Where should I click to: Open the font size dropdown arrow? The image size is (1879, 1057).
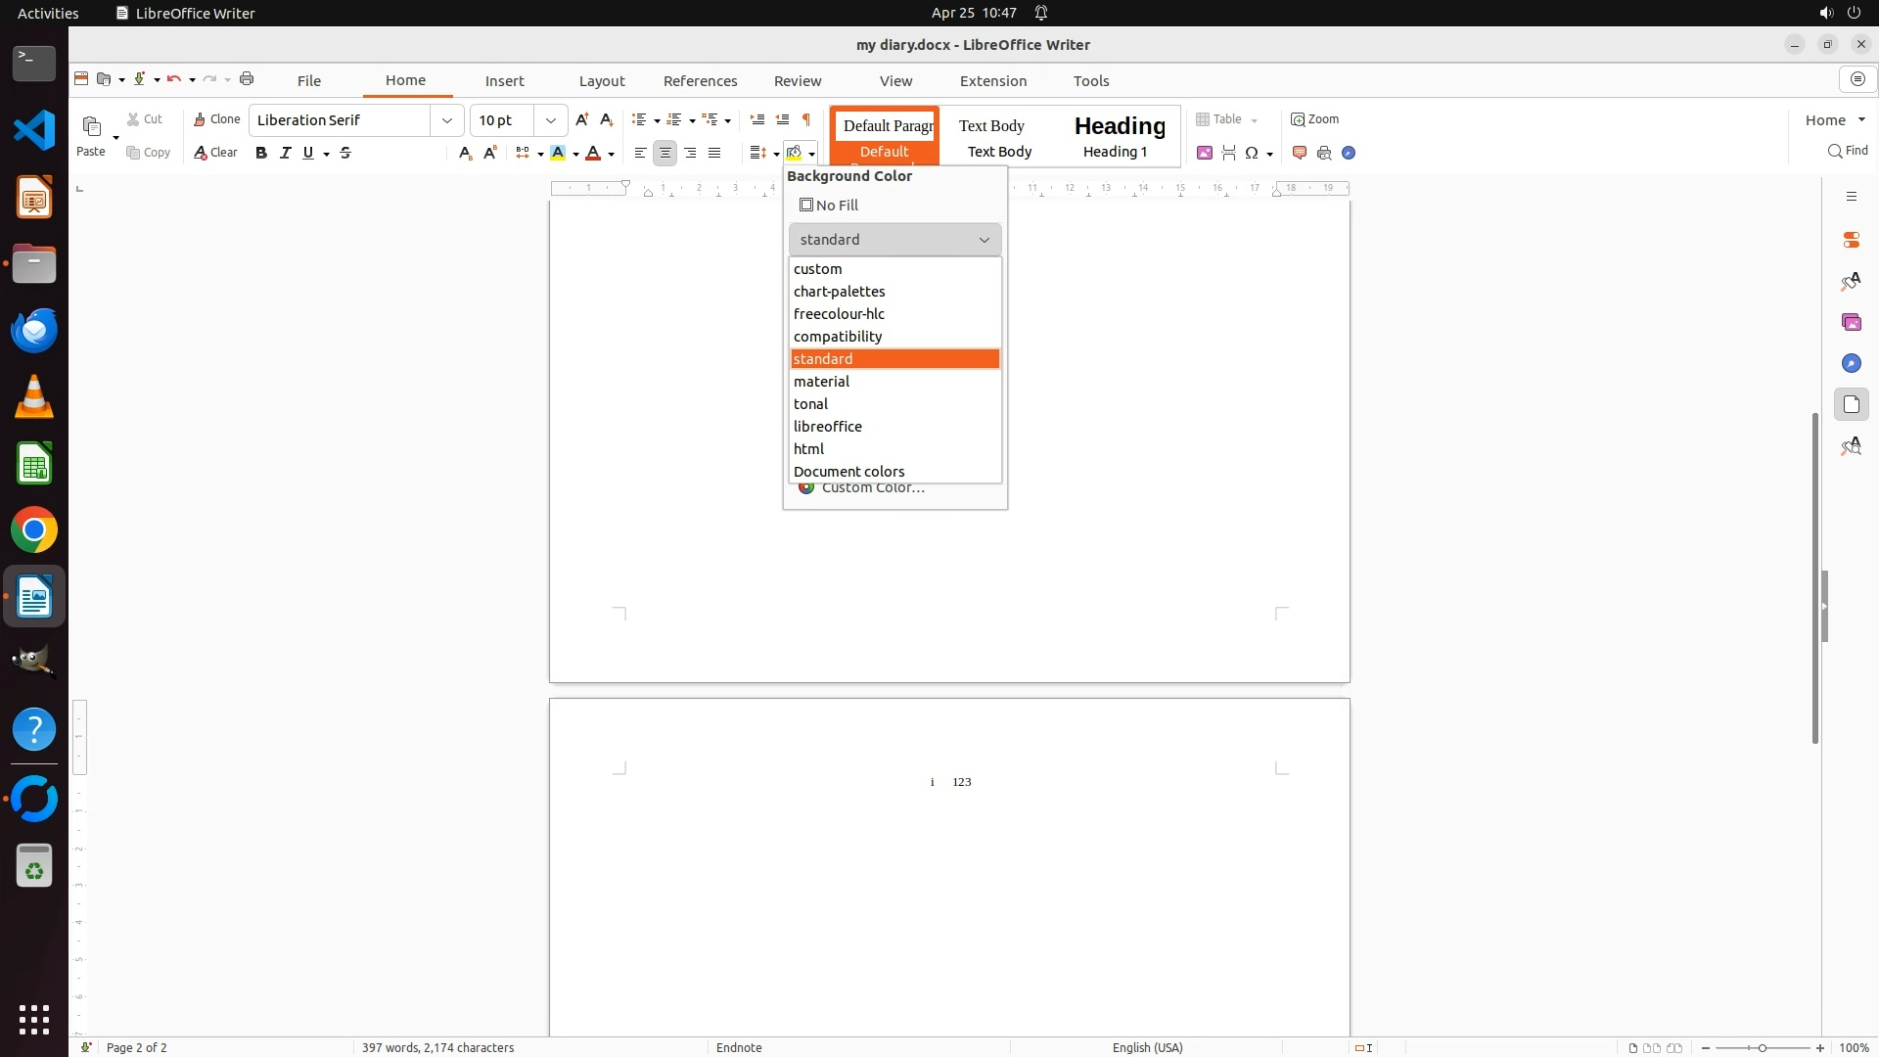[551, 120]
